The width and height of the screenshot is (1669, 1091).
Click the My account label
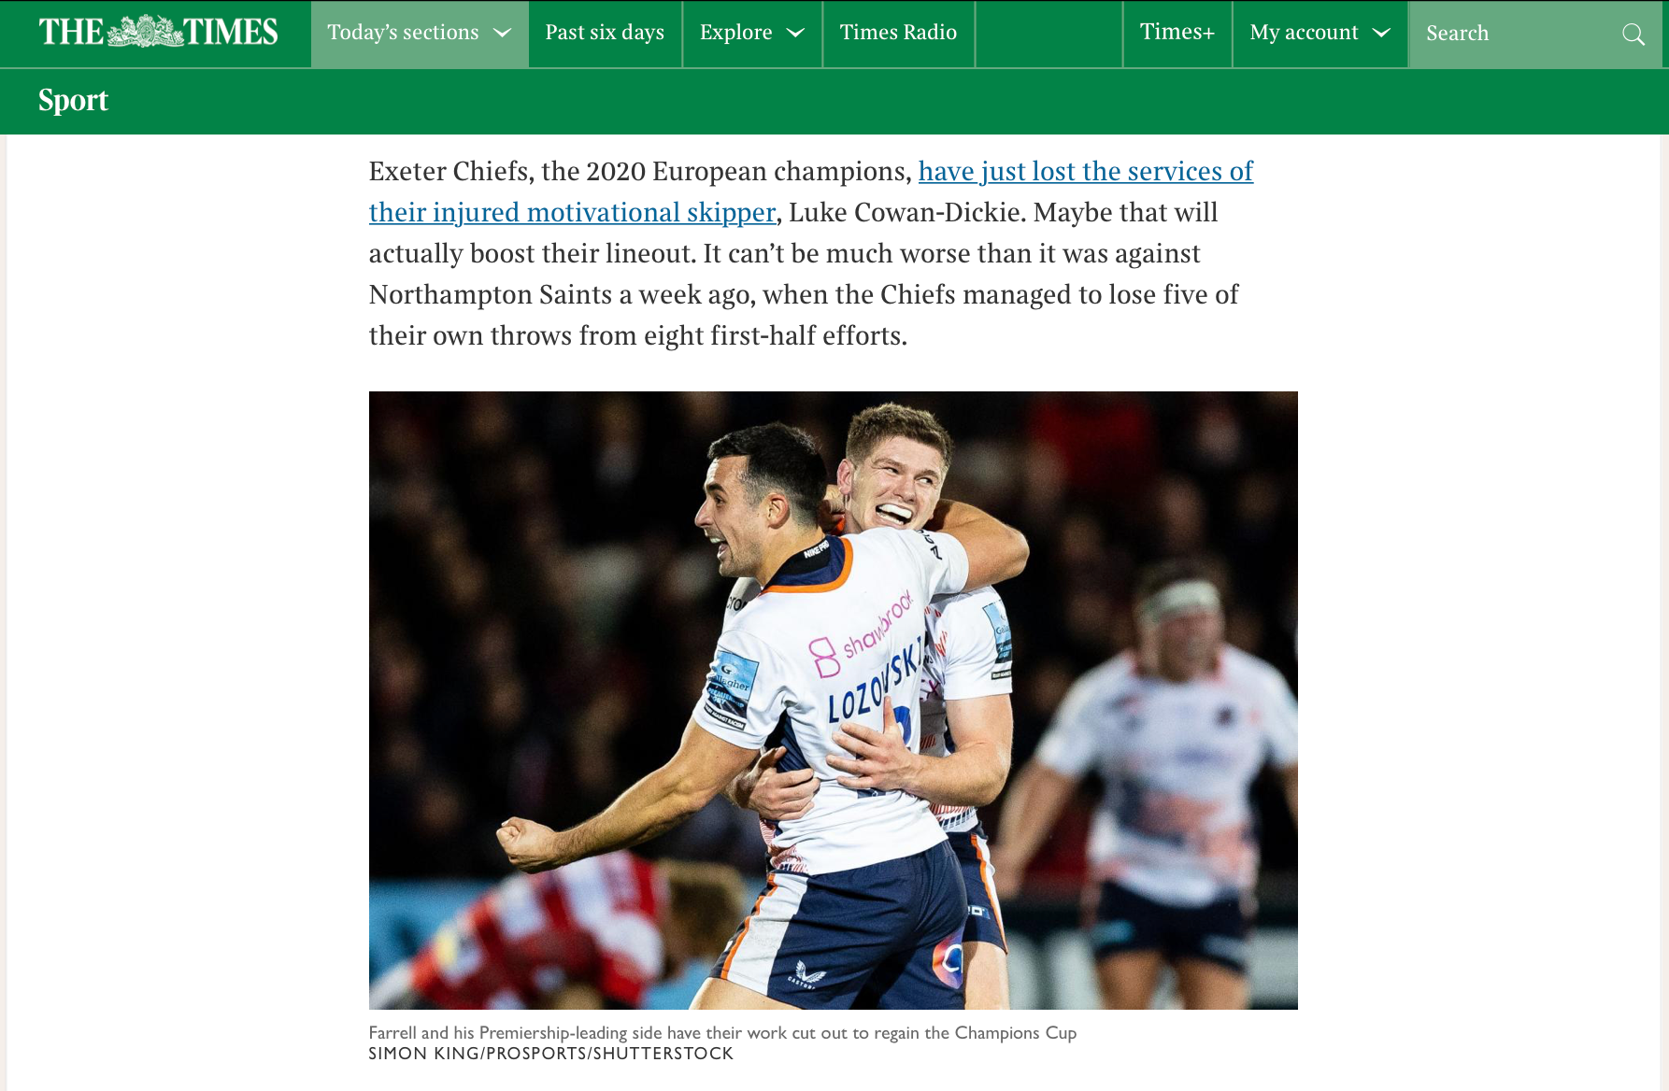1304,33
